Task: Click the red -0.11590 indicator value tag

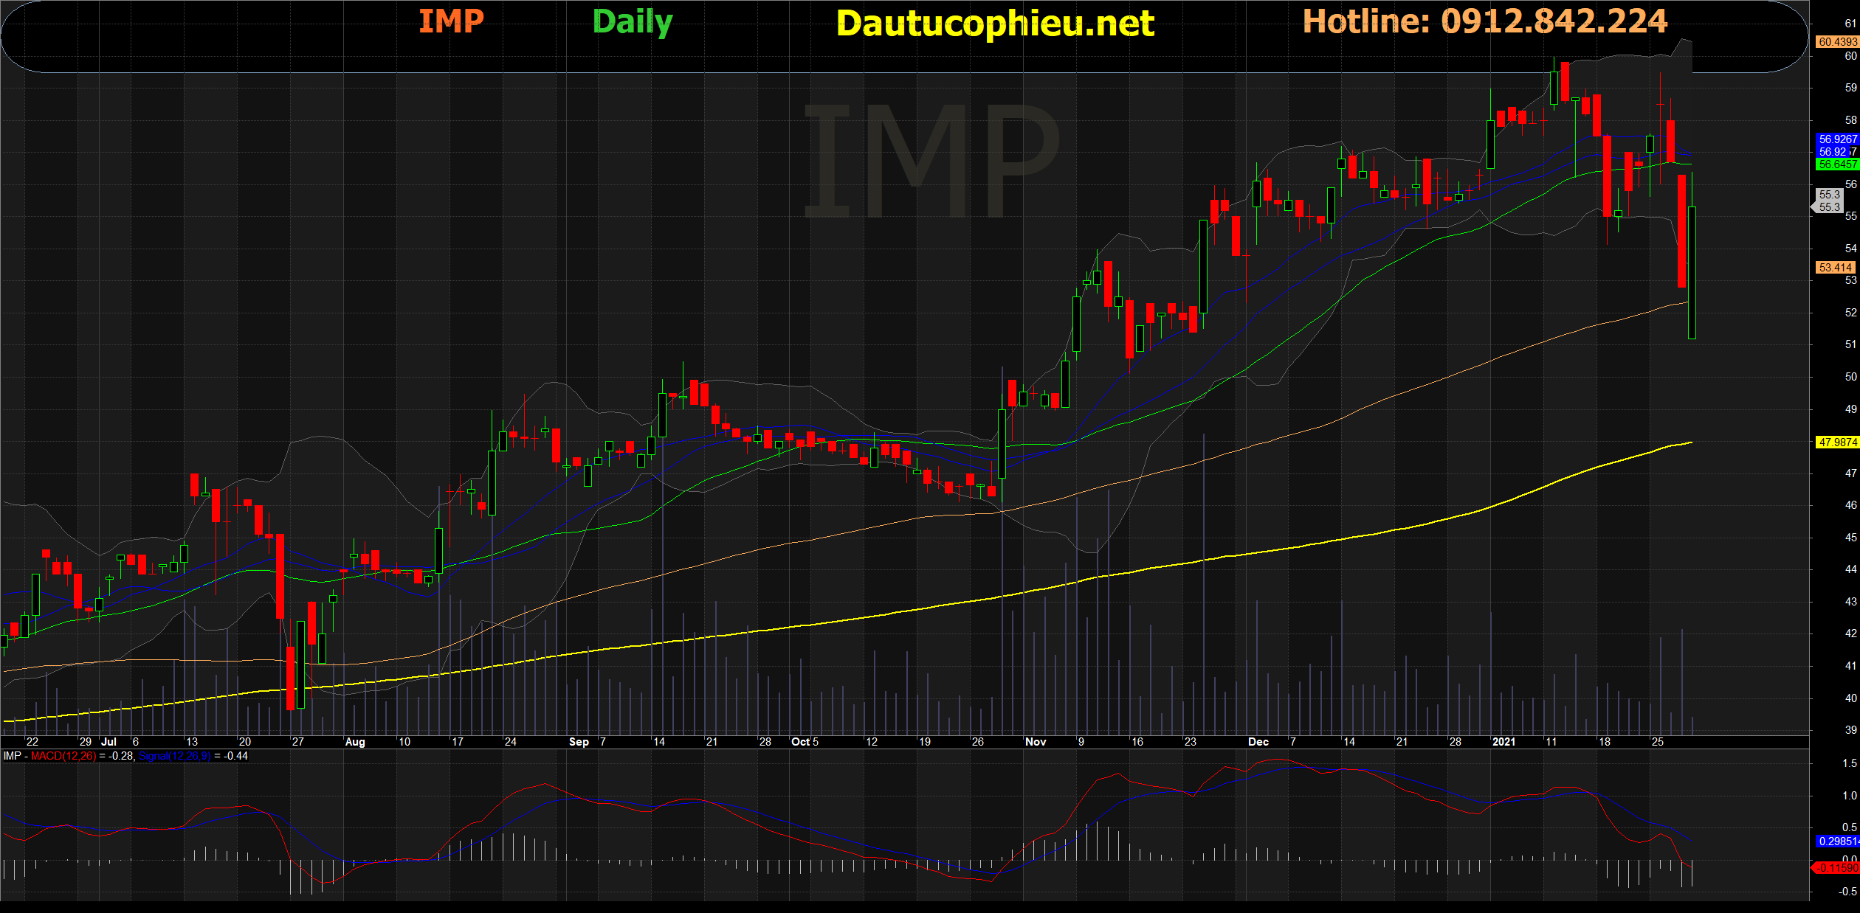Action: [1836, 868]
